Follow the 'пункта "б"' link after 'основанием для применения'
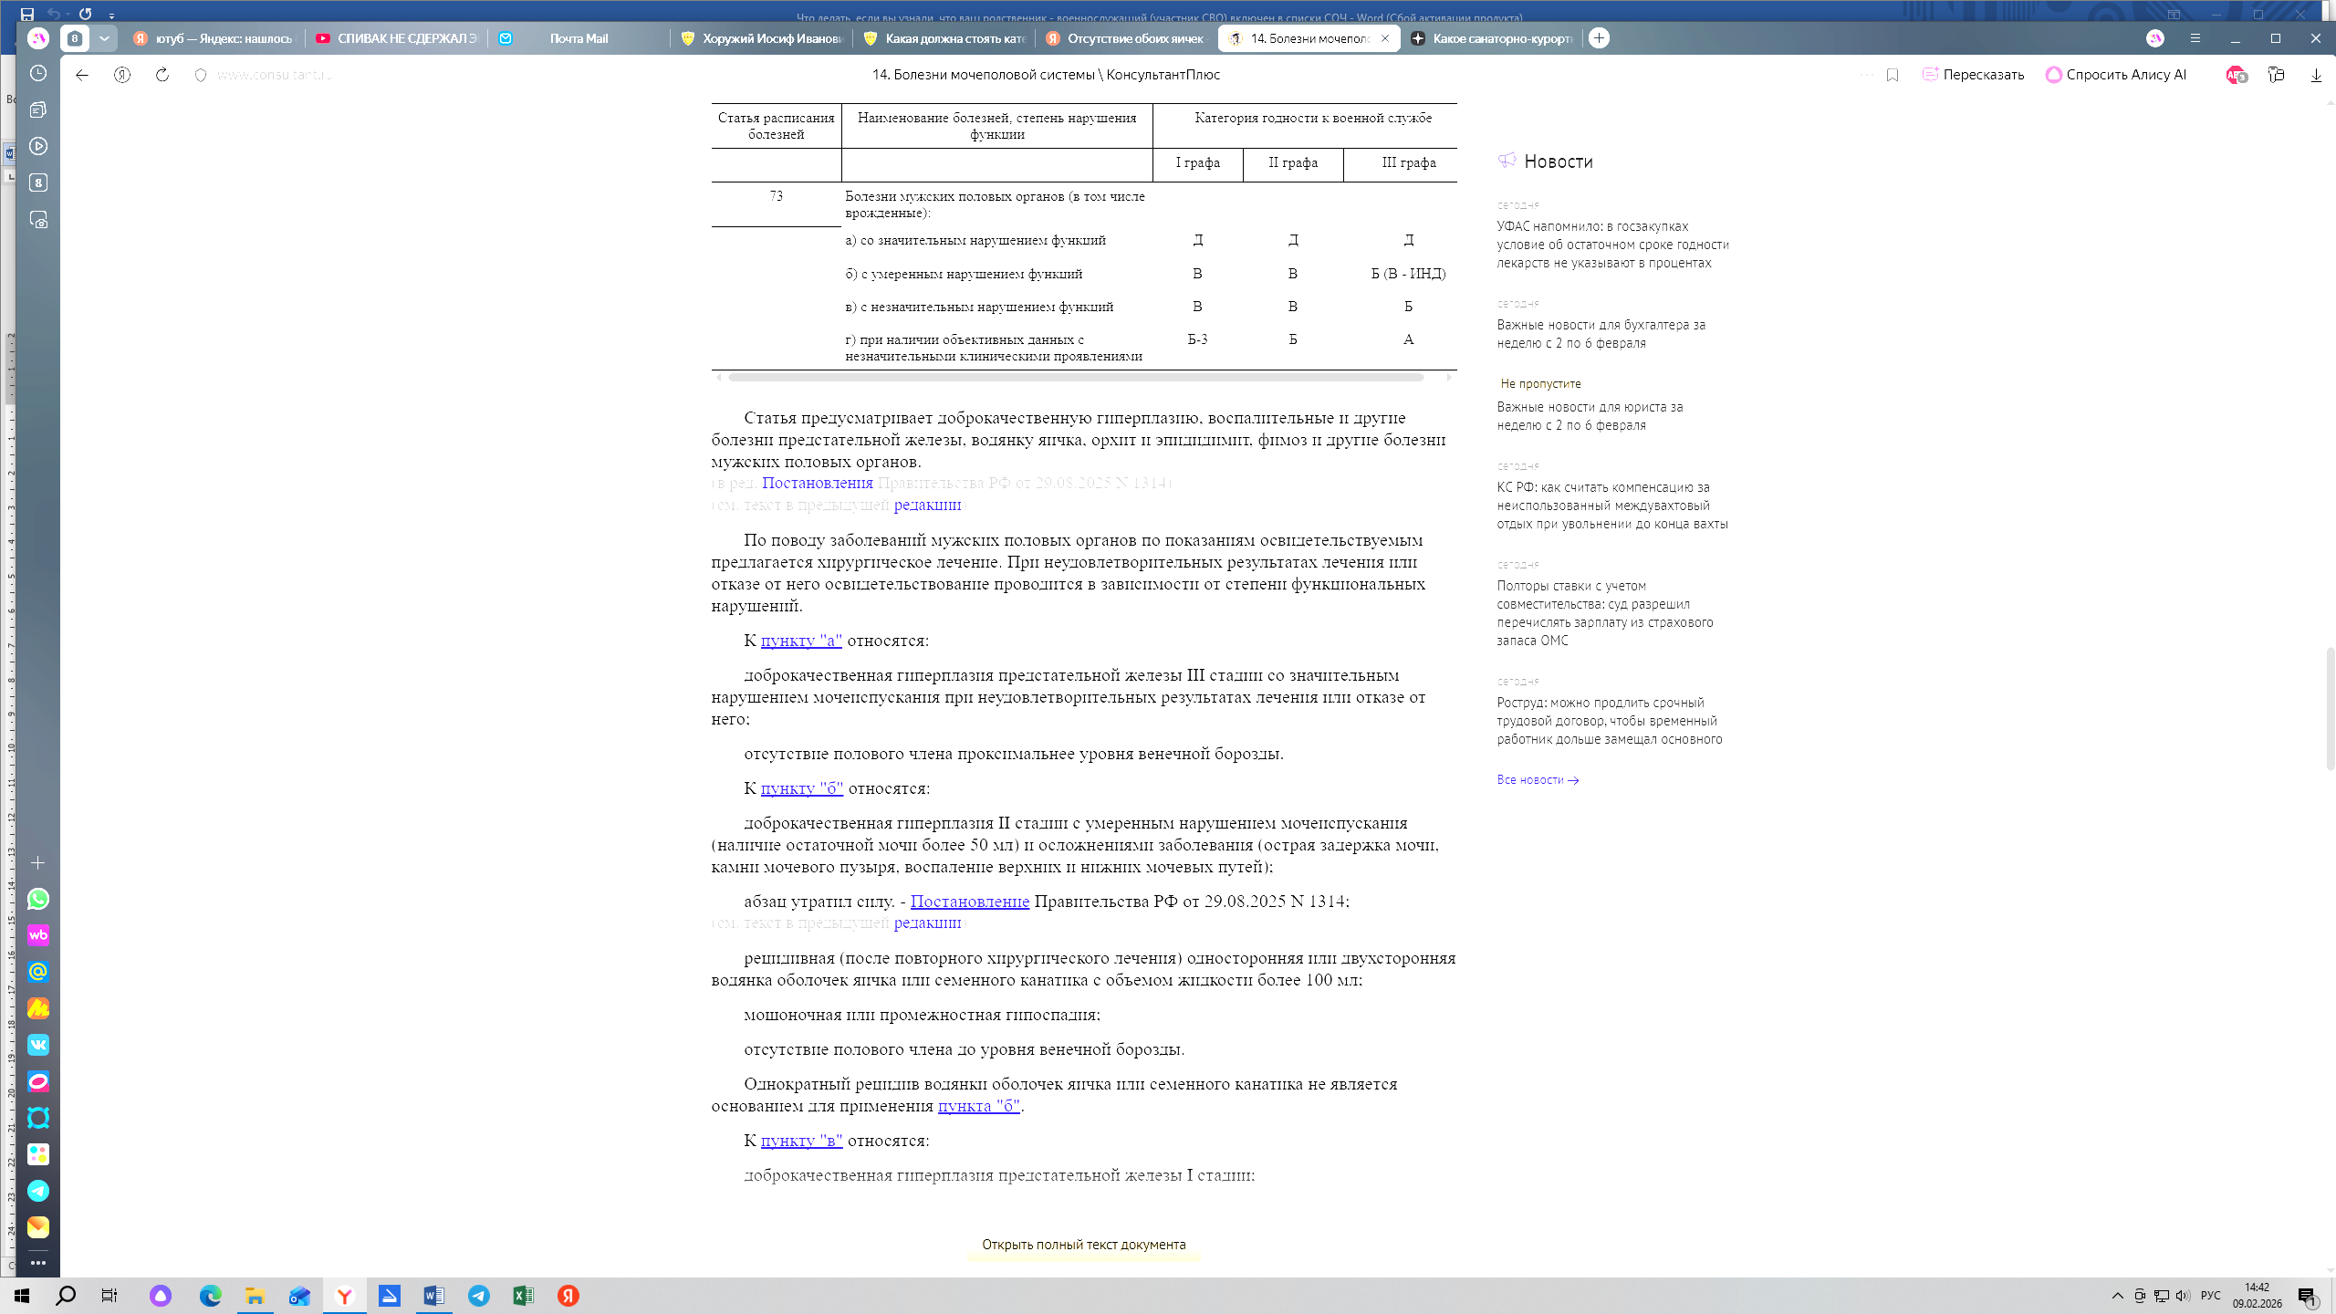Screen dimensions: 2336x1314 pos(978,1106)
